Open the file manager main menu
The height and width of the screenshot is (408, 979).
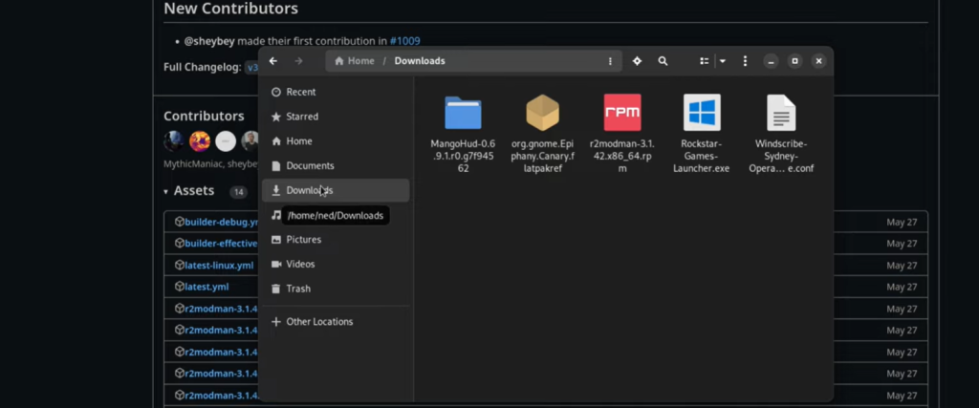(745, 61)
